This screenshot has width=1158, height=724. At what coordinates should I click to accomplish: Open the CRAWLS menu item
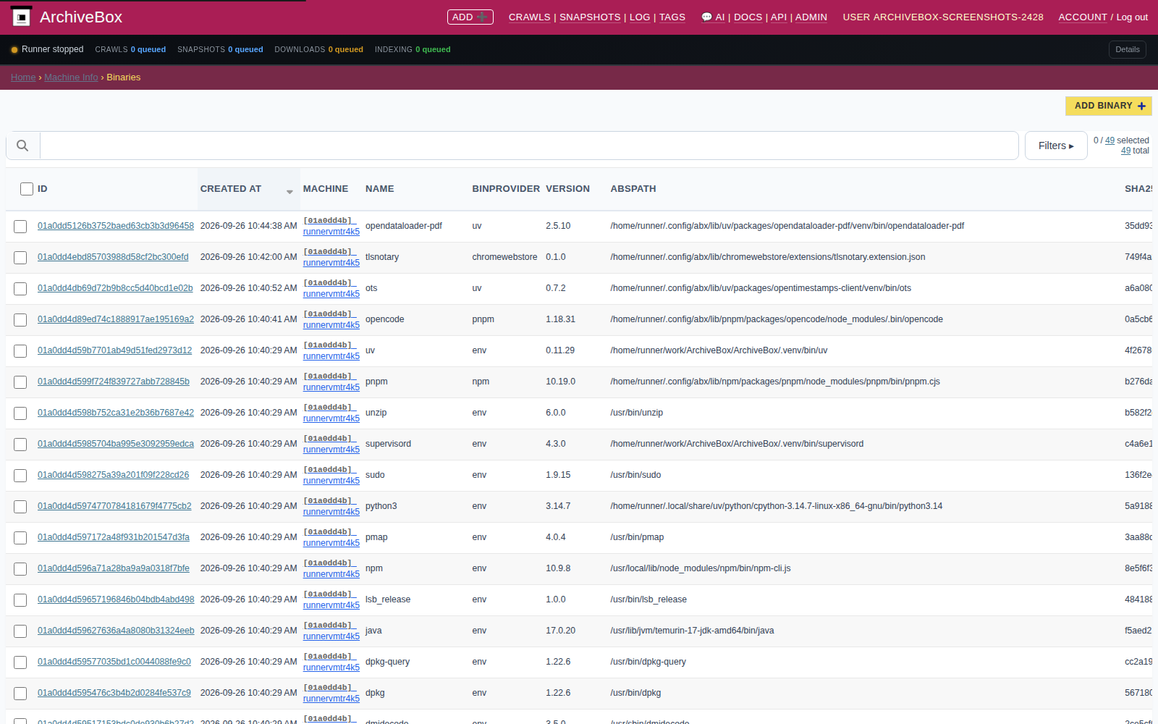pos(529,17)
